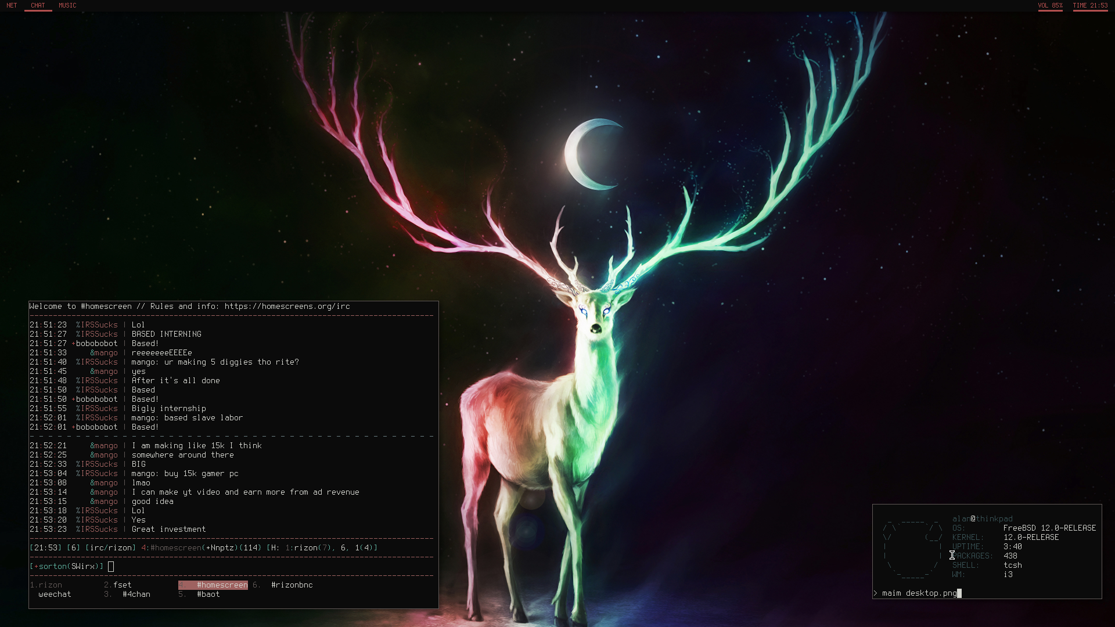1115x627 pixels.
Task: Click the FreeBSD ASCII logo in terminal
Action: 913,548
